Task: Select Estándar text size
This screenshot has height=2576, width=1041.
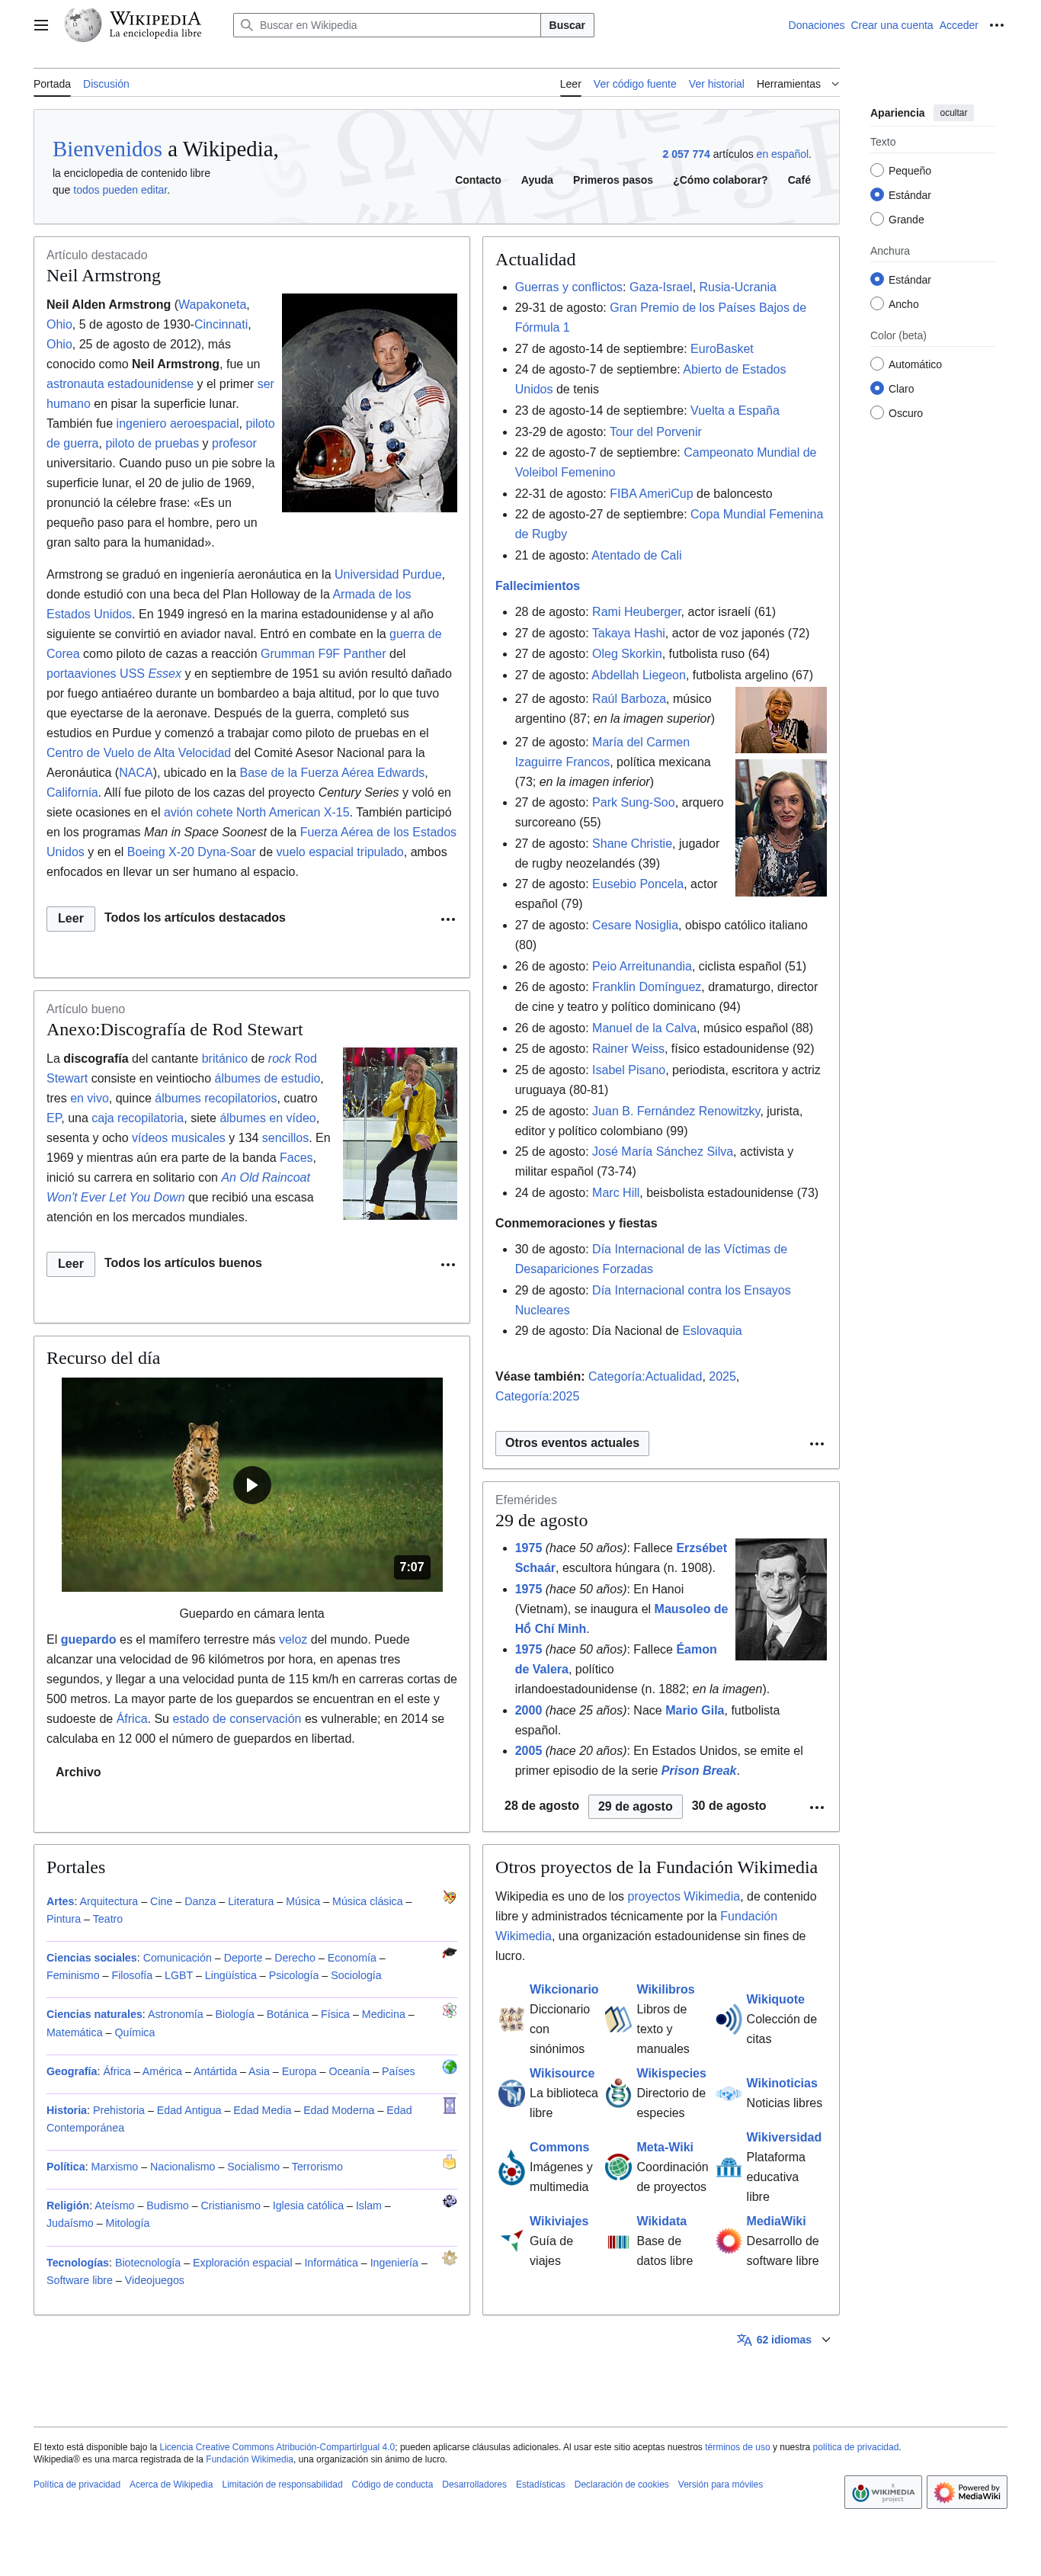Action: coord(876,195)
